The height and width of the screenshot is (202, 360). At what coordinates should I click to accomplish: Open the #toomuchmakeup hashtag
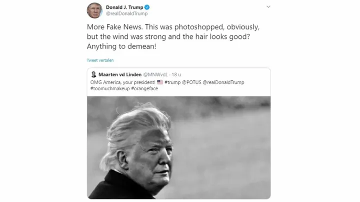click(110, 89)
